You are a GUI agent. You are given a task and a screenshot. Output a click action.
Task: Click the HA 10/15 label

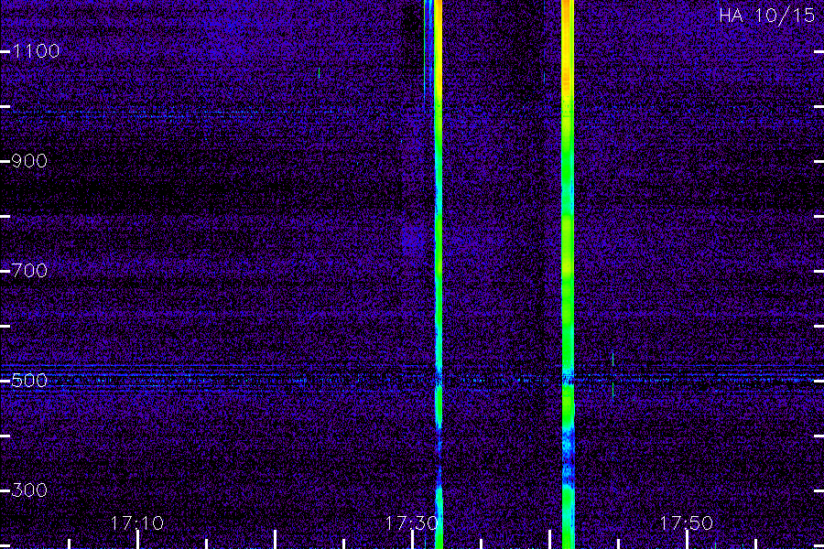(766, 16)
